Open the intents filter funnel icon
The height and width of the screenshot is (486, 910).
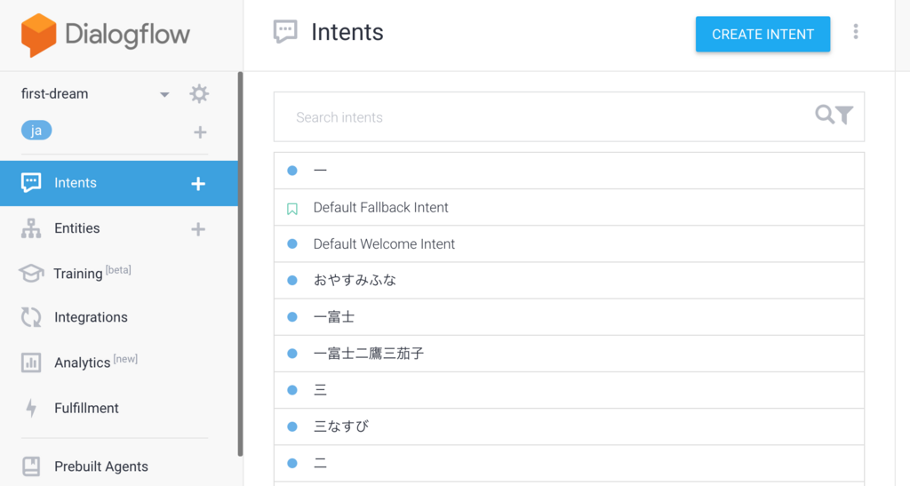point(845,116)
